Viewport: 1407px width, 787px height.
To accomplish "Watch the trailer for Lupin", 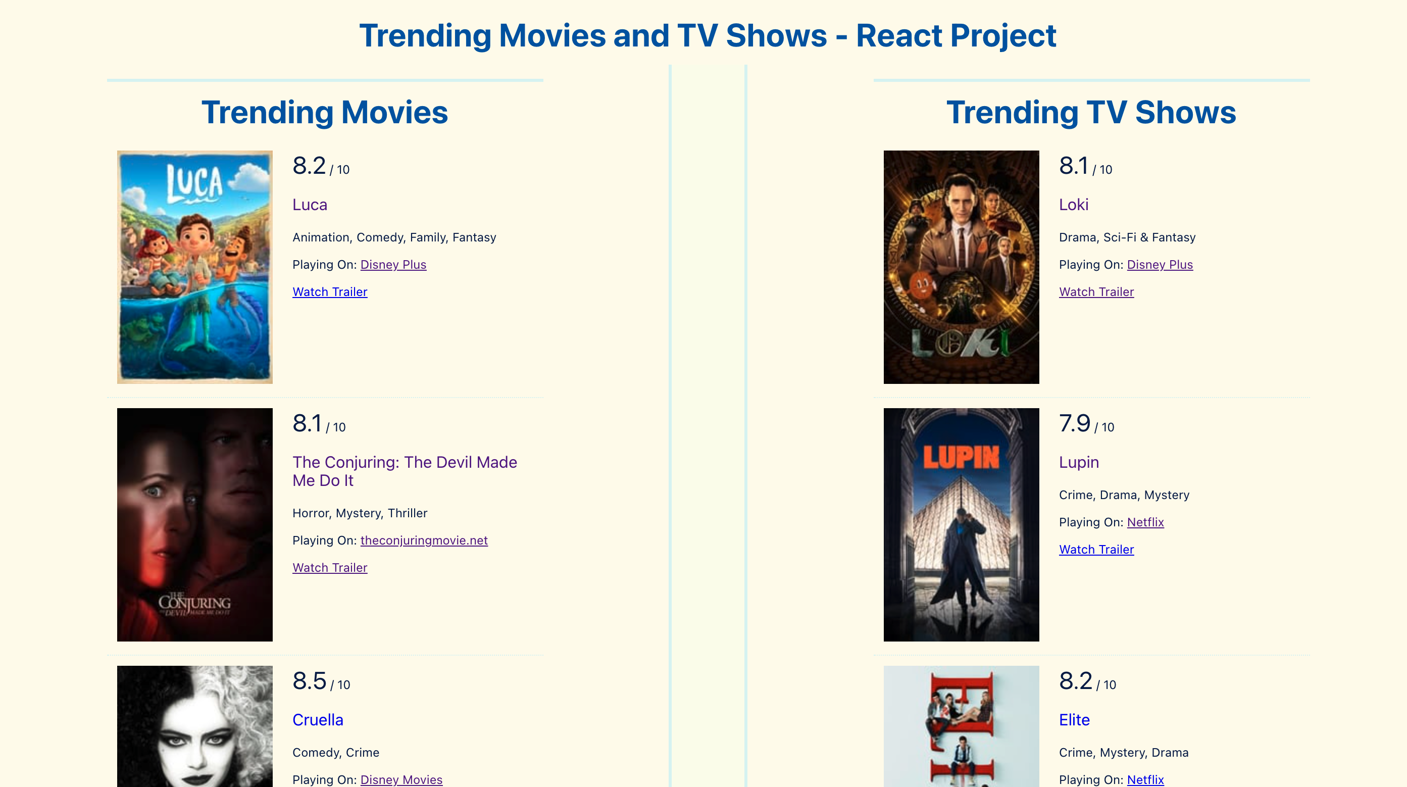I will [1096, 550].
